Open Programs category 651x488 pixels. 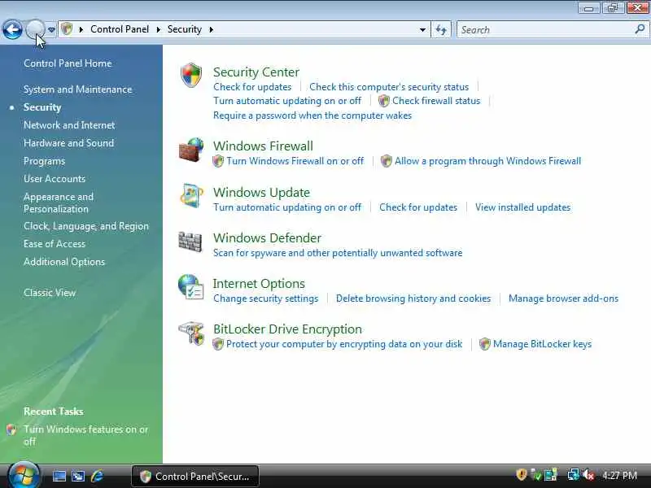(x=44, y=161)
